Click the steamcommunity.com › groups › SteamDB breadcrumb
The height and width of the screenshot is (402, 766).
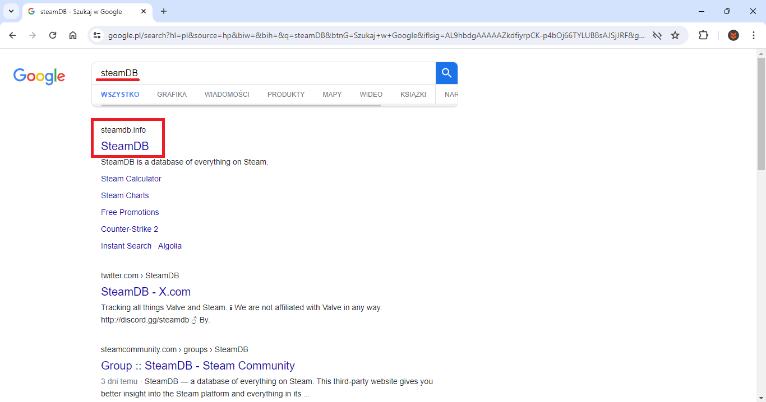click(x=174, y=349)
